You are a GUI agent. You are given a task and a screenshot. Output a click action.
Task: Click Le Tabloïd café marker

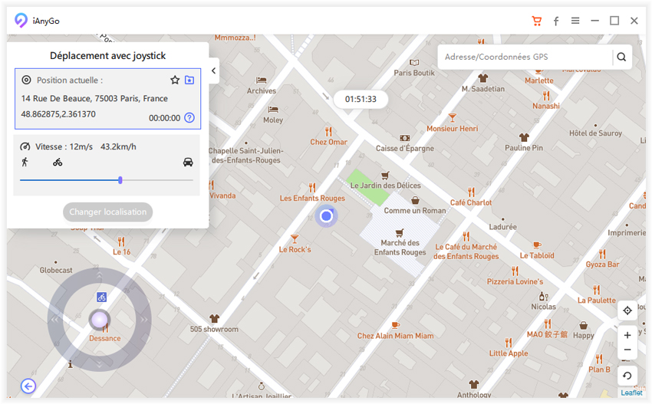point(537,245)
